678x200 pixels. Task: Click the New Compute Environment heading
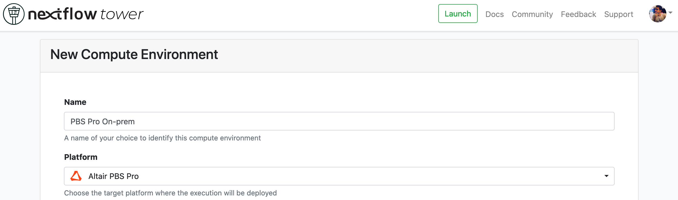click(x=134, y=54)
